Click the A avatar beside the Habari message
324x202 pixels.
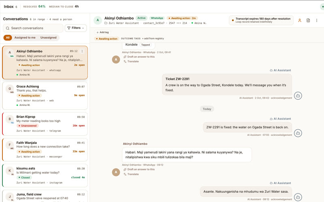click(116, 172)
